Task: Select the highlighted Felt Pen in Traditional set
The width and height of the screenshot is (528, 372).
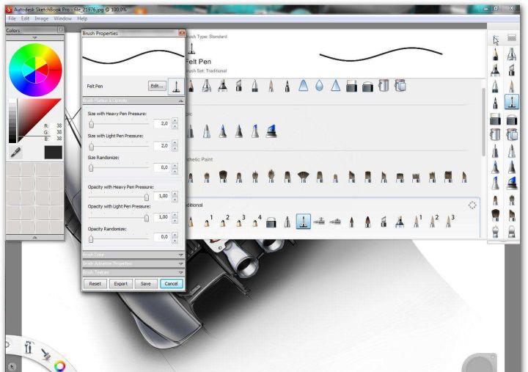Action: (303, 222)
